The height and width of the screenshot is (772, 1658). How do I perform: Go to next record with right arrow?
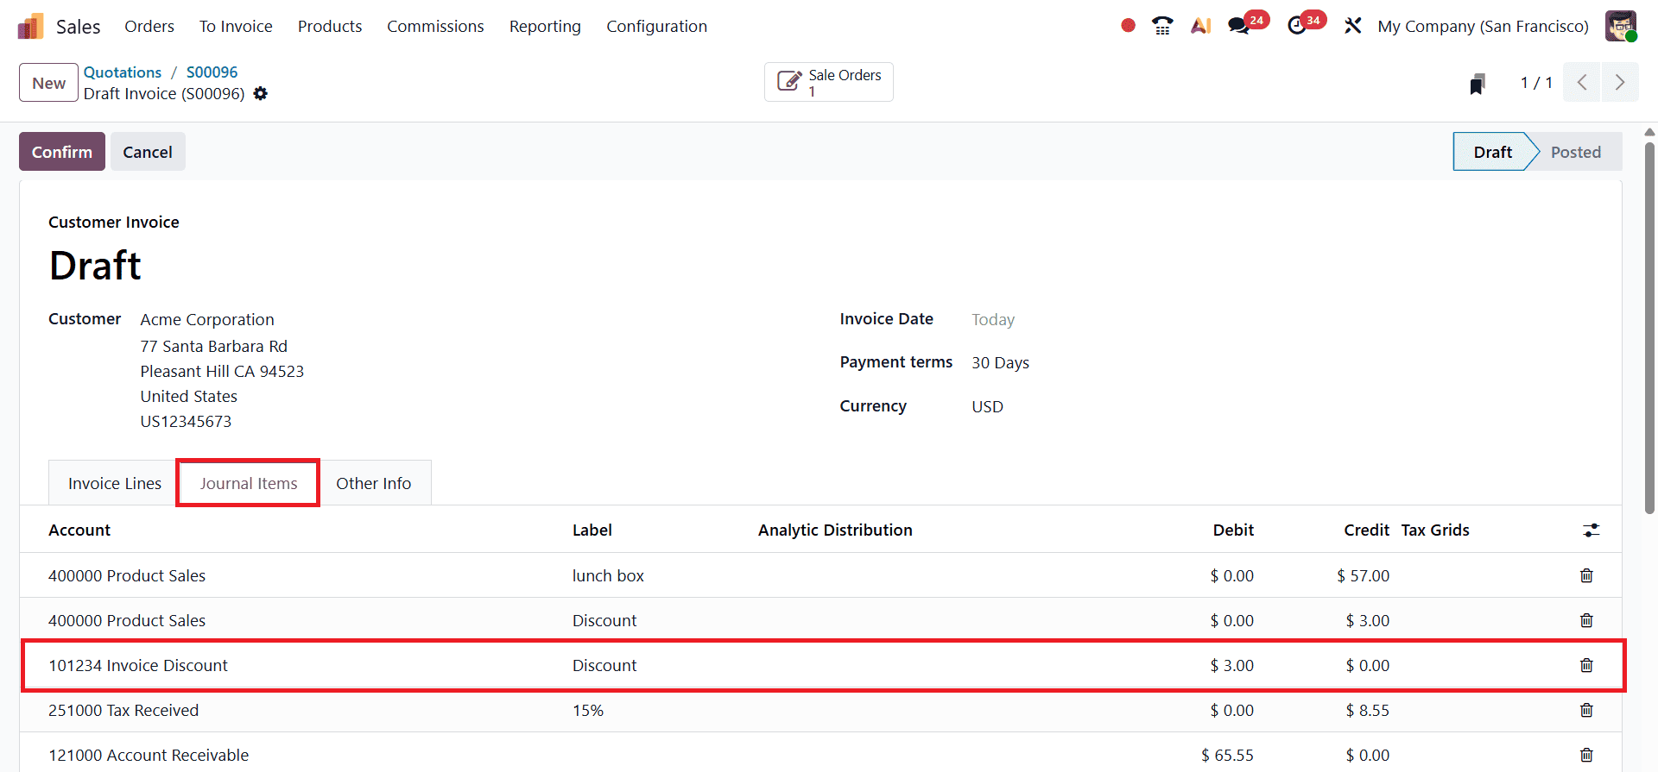coord(1620,82)
